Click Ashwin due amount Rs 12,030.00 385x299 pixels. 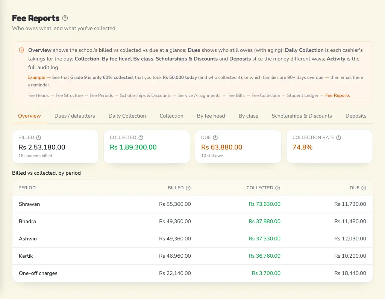tap(350, 239)
